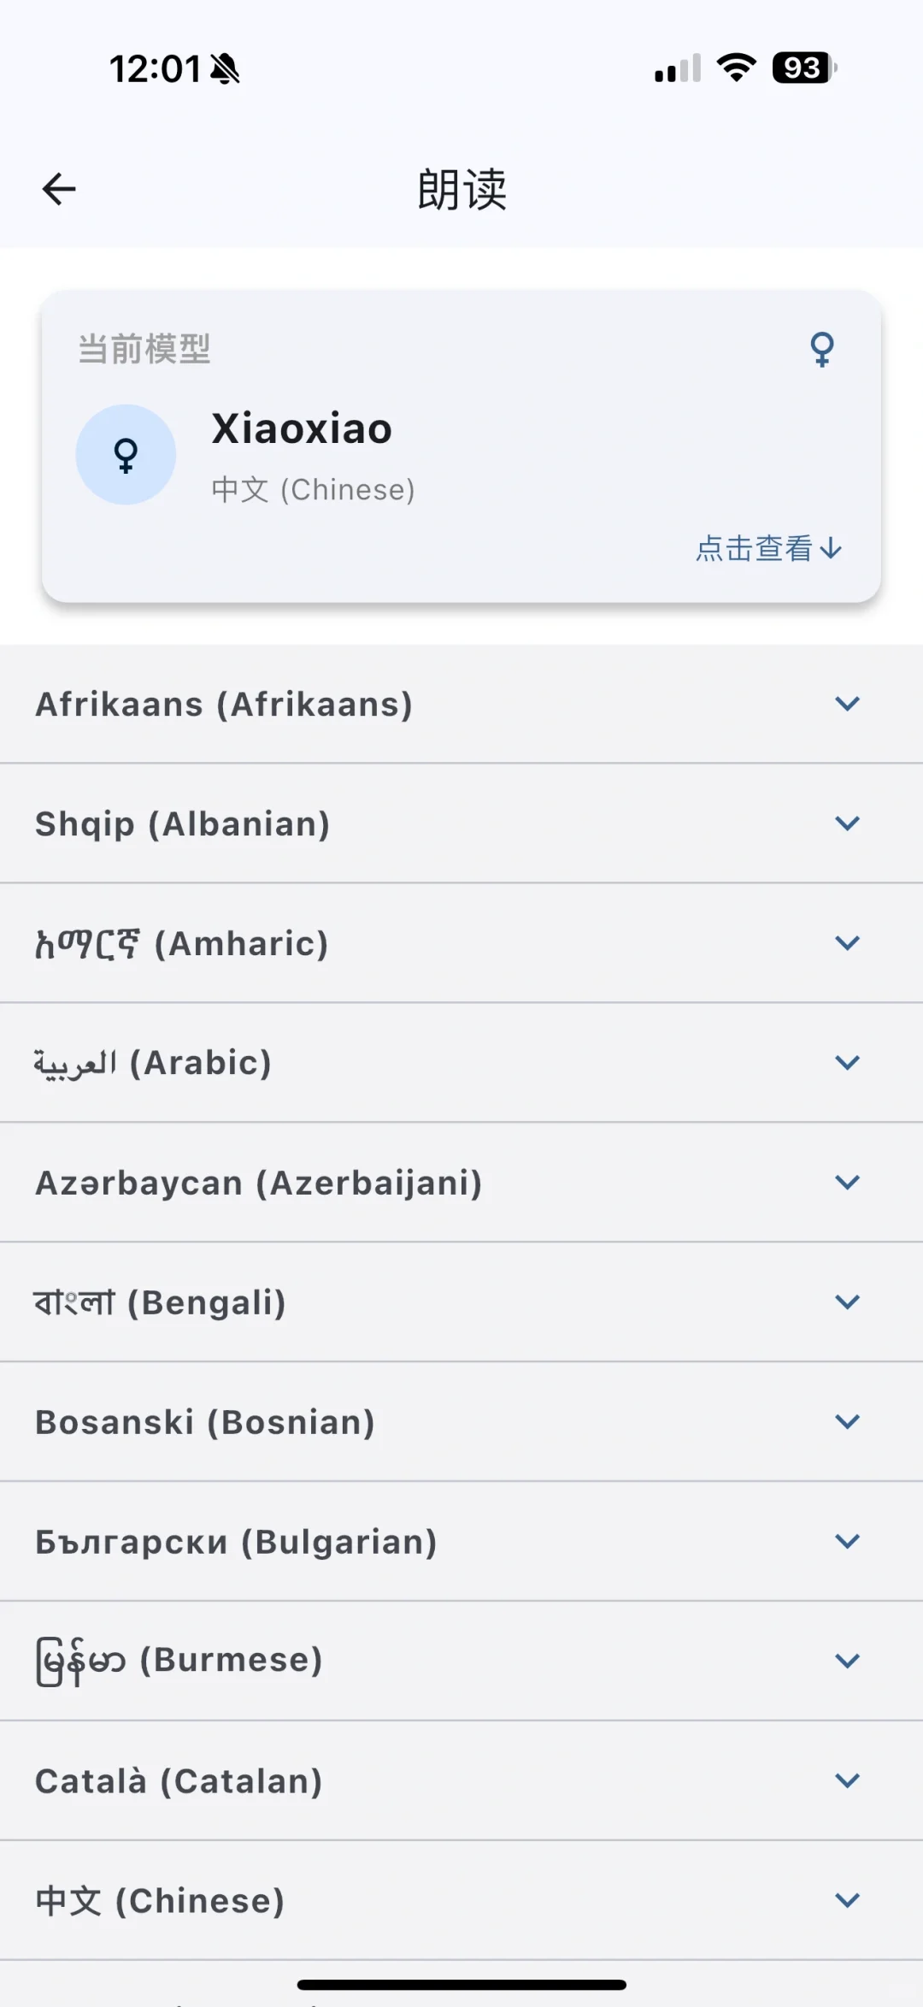923x2007 pixels.
Task: Open the Azərbaycan (Azerbaijani) row
Action: point(461,1183)
